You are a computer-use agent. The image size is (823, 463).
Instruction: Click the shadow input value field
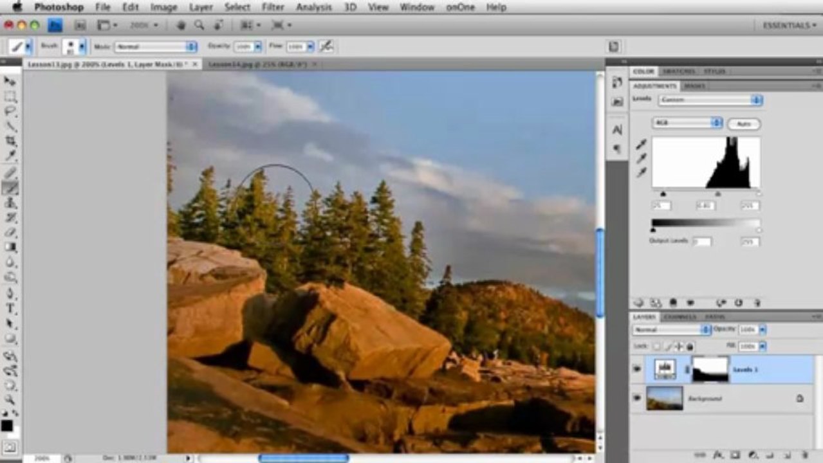coord(661,206)
